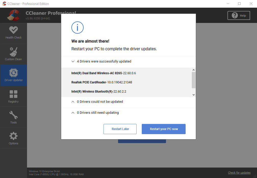Click 'Check for updates' link
257x178 pixels.
[239, 173]
